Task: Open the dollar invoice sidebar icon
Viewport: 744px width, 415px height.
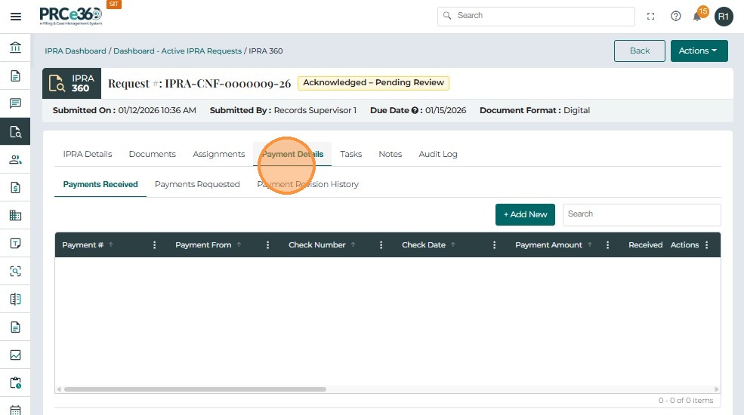Action: (x=15, y=188)
